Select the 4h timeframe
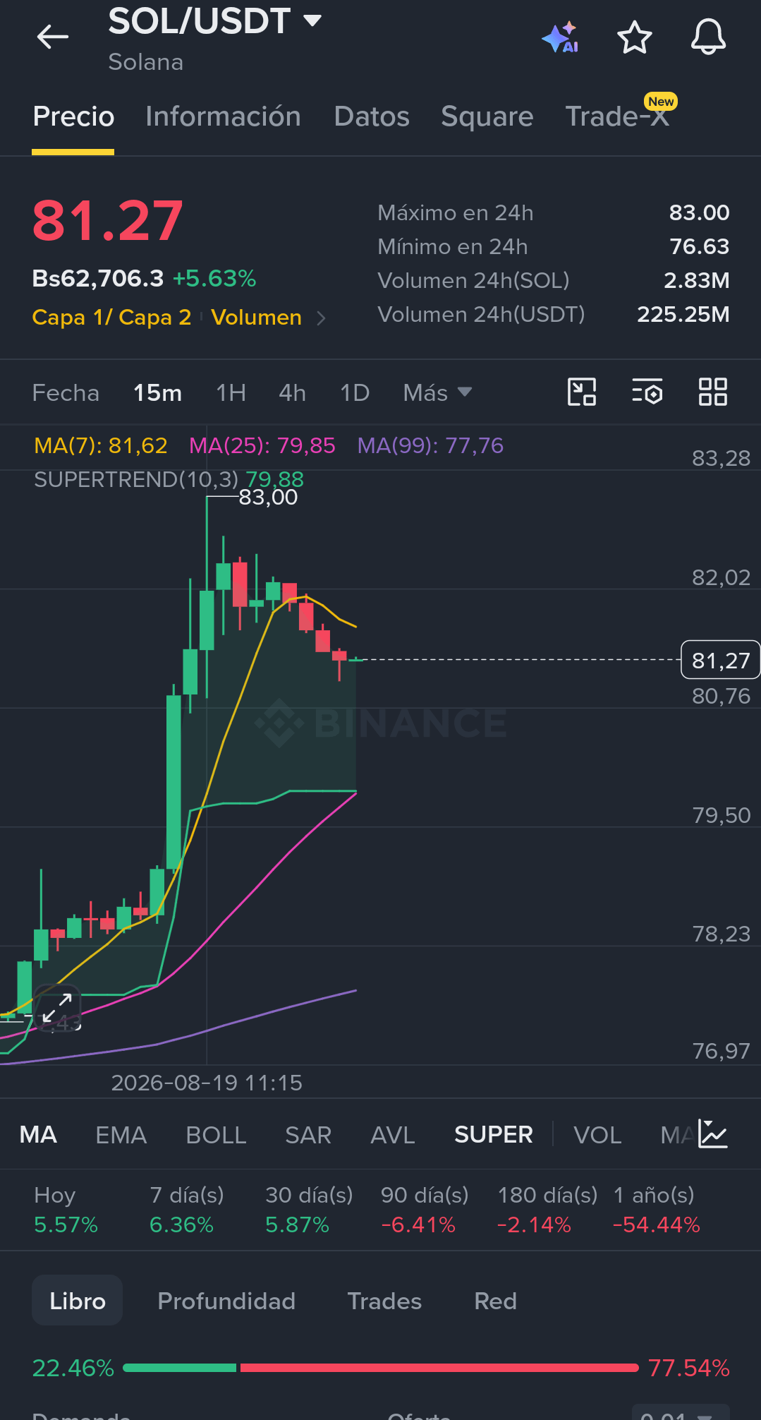Image resolution: width=761 pixels, height=1420 pixels. [x=292, y=392]
